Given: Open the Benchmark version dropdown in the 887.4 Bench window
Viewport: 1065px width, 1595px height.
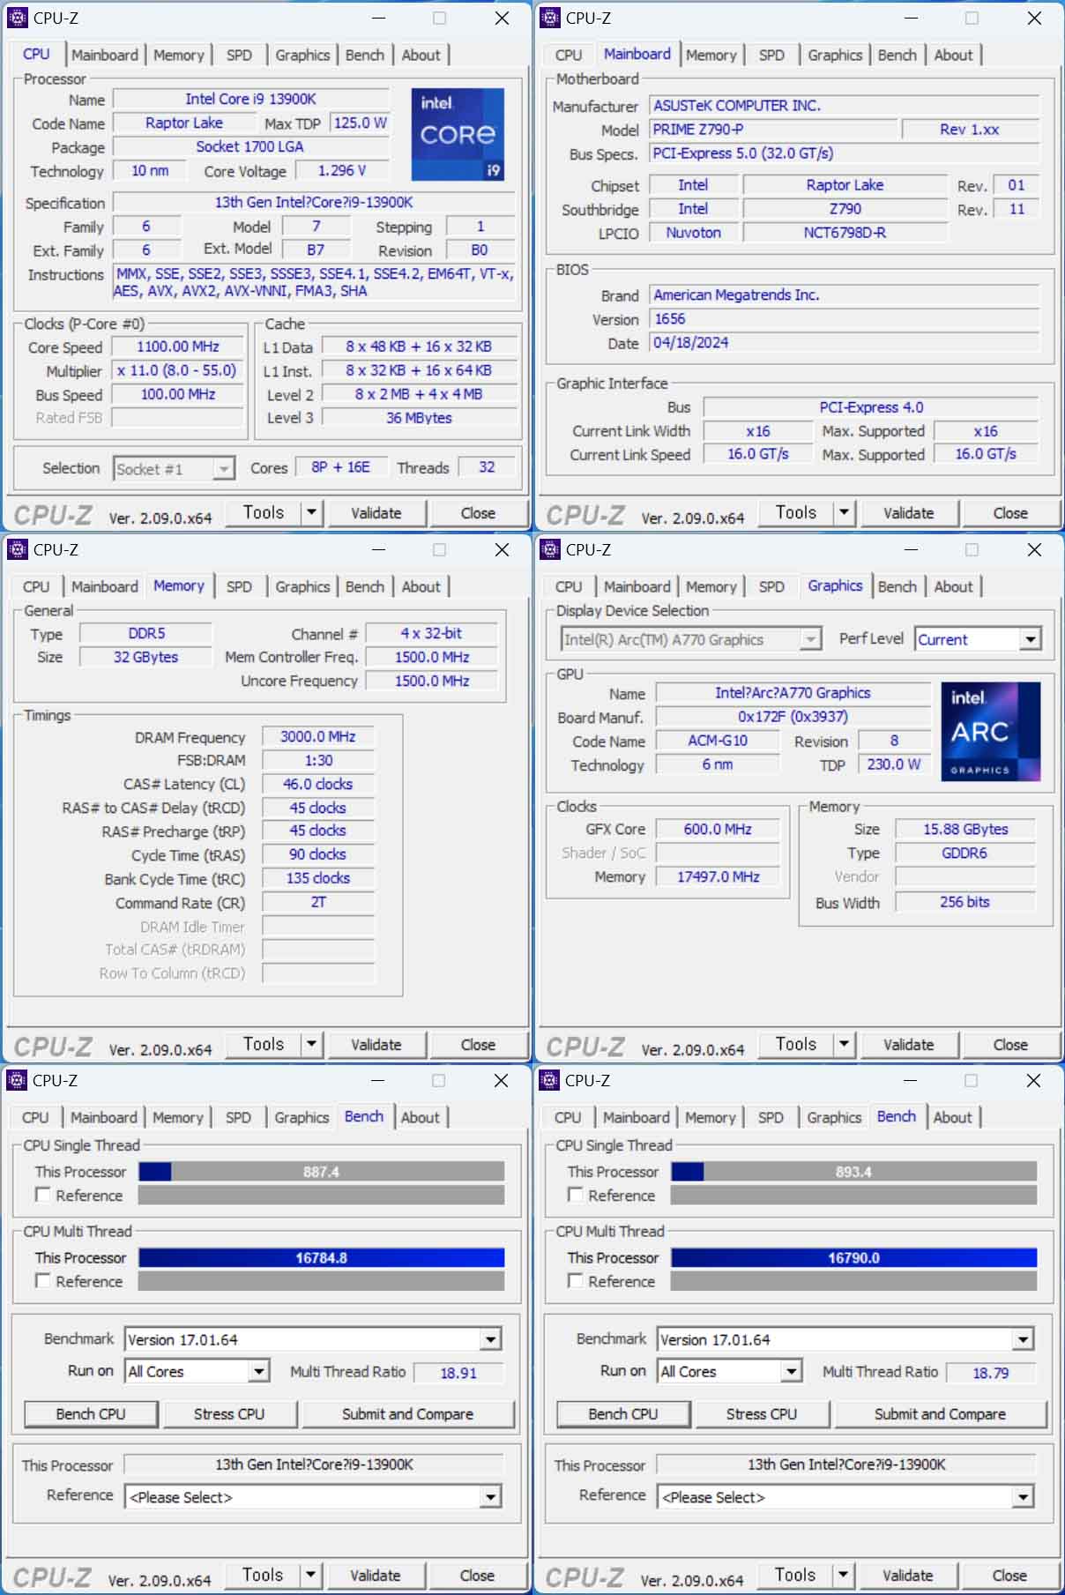Looking at the screenshot, I should coord(491,1339).
